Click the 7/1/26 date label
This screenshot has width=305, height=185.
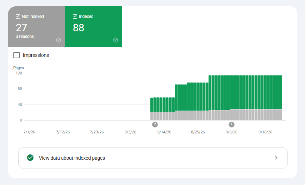(29, 132)
